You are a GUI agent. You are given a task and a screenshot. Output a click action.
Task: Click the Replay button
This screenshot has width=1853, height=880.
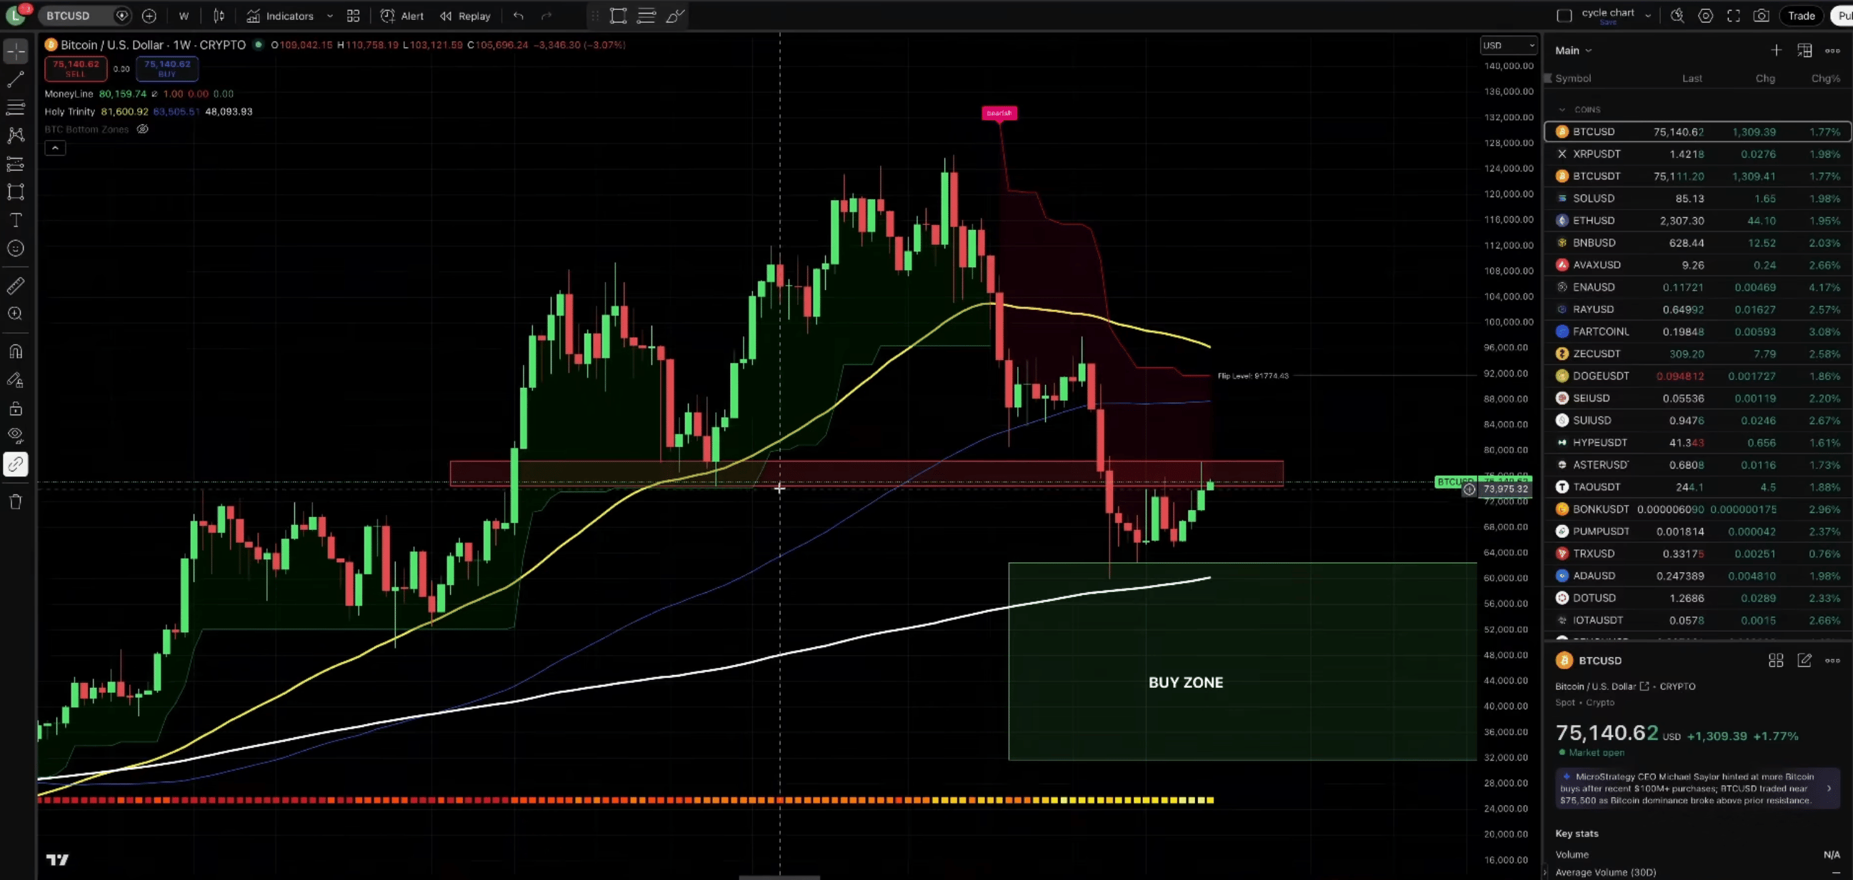tap(466, 16)
